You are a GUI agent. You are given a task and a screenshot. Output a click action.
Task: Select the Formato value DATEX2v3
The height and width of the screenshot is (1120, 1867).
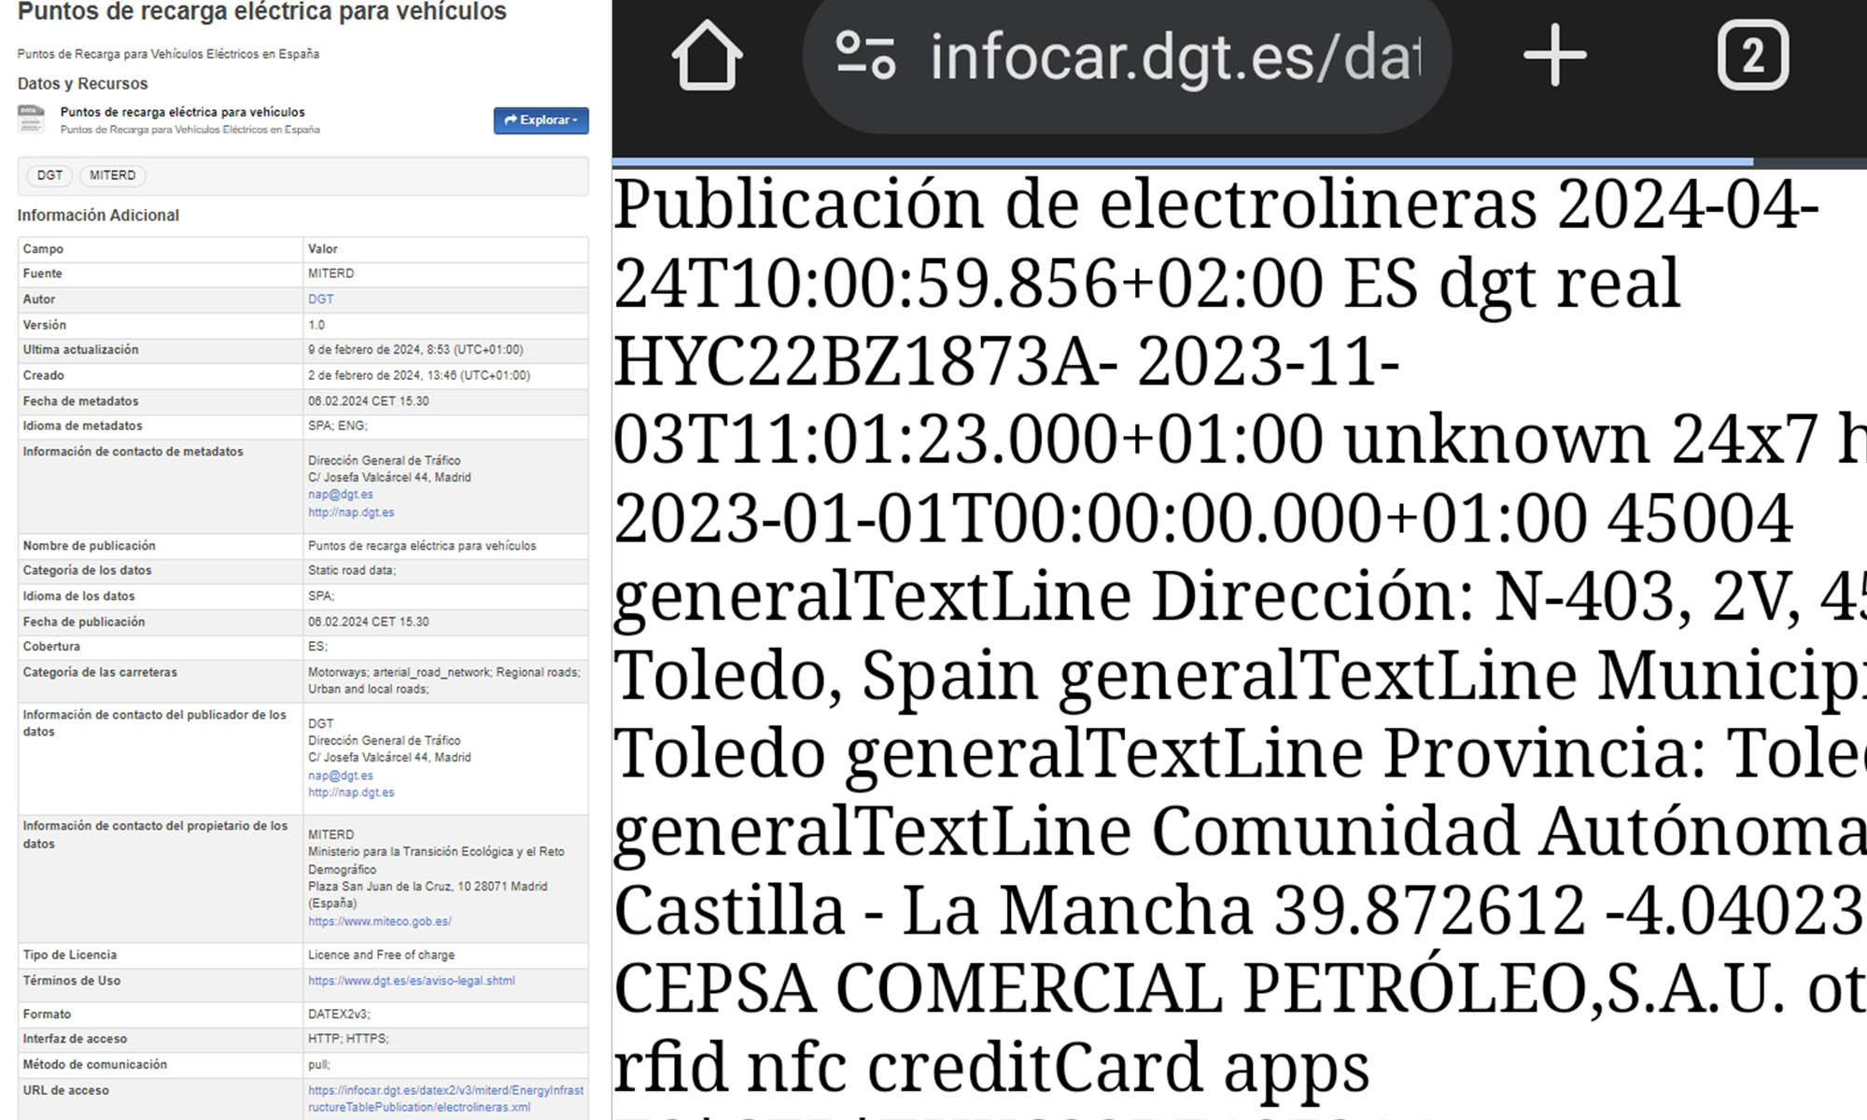[339, 1015]
